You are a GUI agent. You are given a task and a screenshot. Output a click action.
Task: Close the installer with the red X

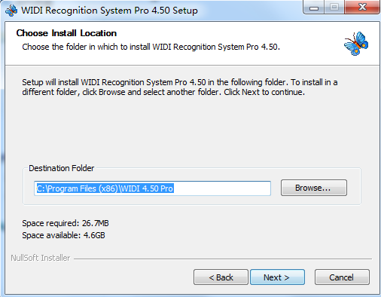(362, 8)
